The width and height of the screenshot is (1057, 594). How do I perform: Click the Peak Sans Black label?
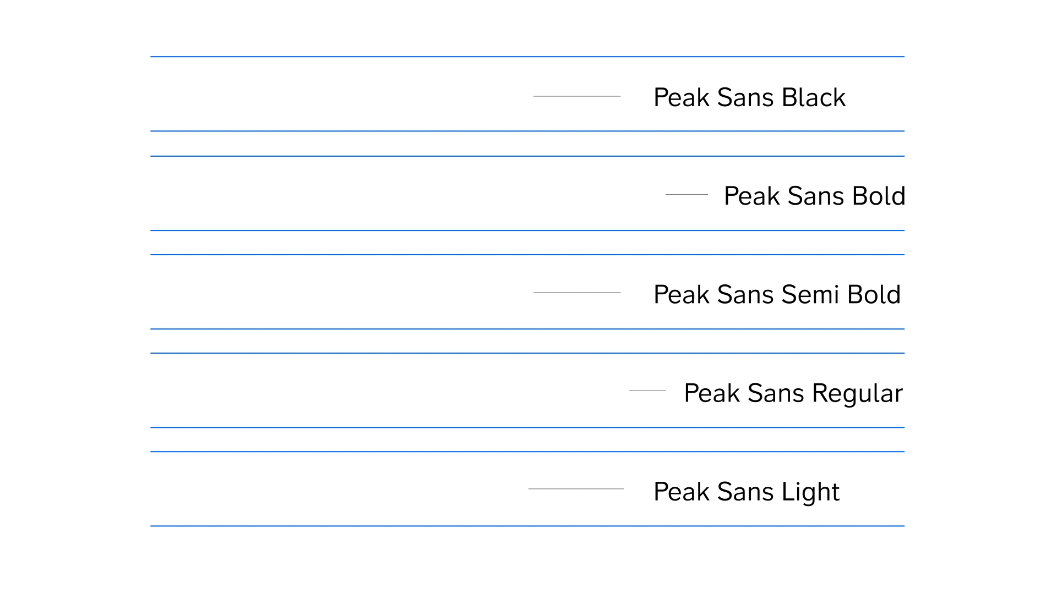click(749, 97)
